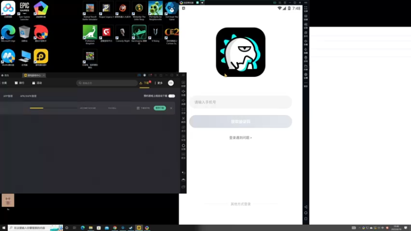Click the game center search box
The image size is (411, 231).
pos(107,83)
